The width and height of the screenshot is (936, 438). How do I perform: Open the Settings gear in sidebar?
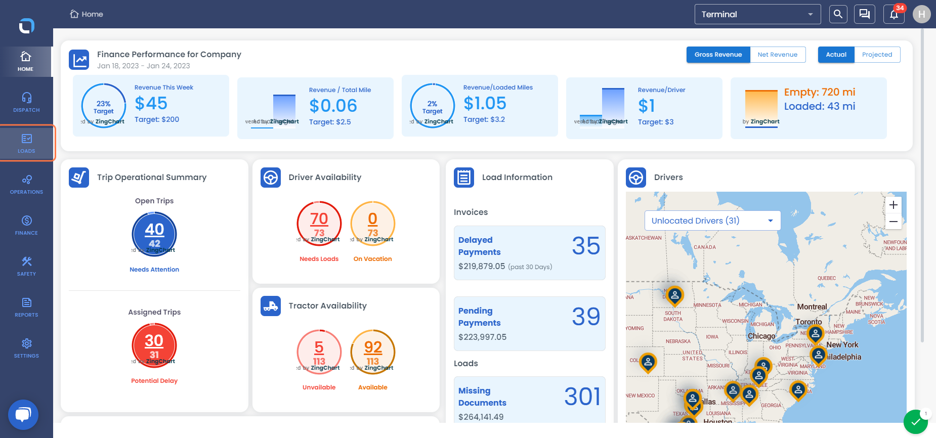pos(26,348)
